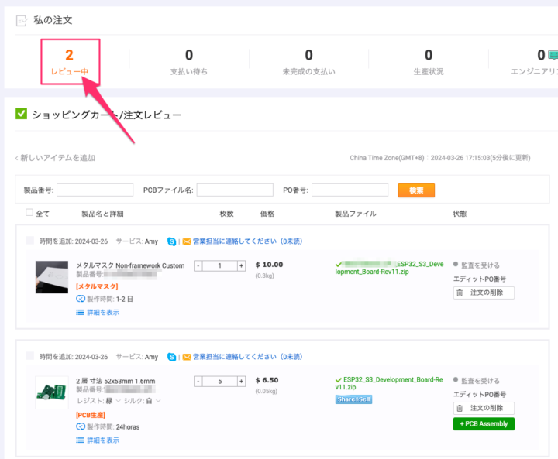Click Skype icon in metal mask order
This screenshot has height=459, width=558.
[172, 241]
